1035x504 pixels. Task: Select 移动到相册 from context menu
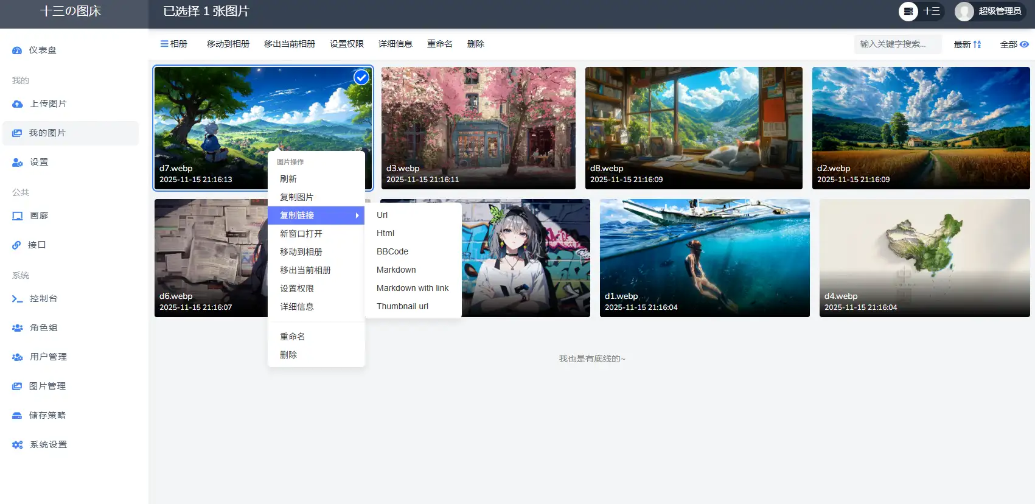tap(316, 252)
